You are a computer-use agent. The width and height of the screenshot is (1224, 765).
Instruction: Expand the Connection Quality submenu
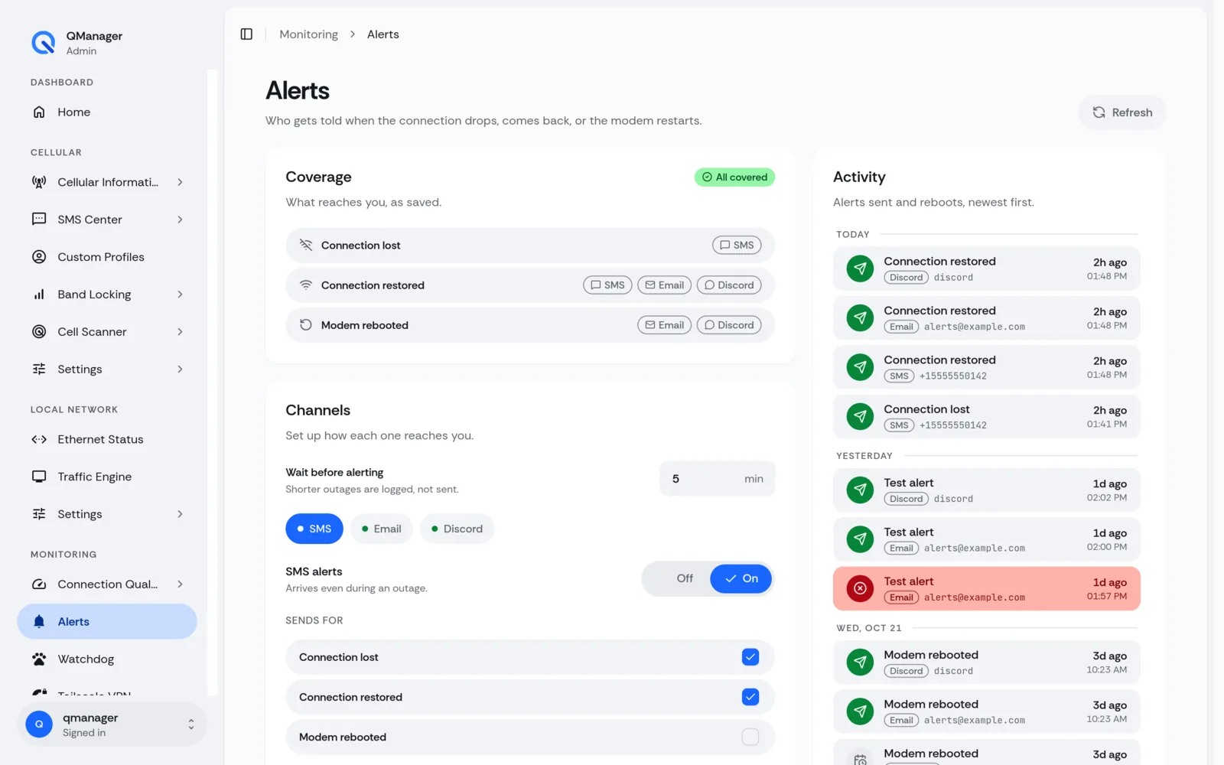click(181, 584)
